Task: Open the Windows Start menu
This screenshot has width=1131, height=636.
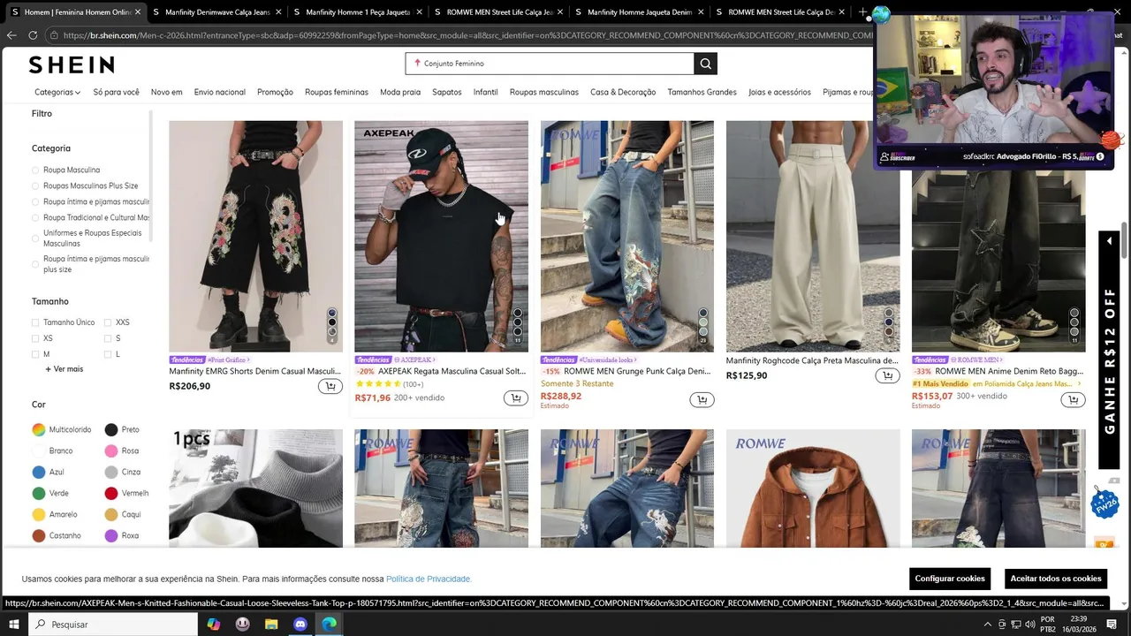Action: tap(13, 625)
